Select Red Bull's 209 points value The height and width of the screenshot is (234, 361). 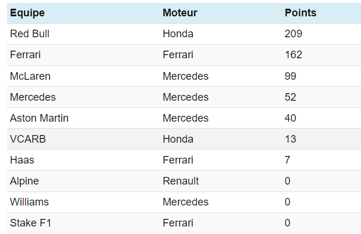293,34
